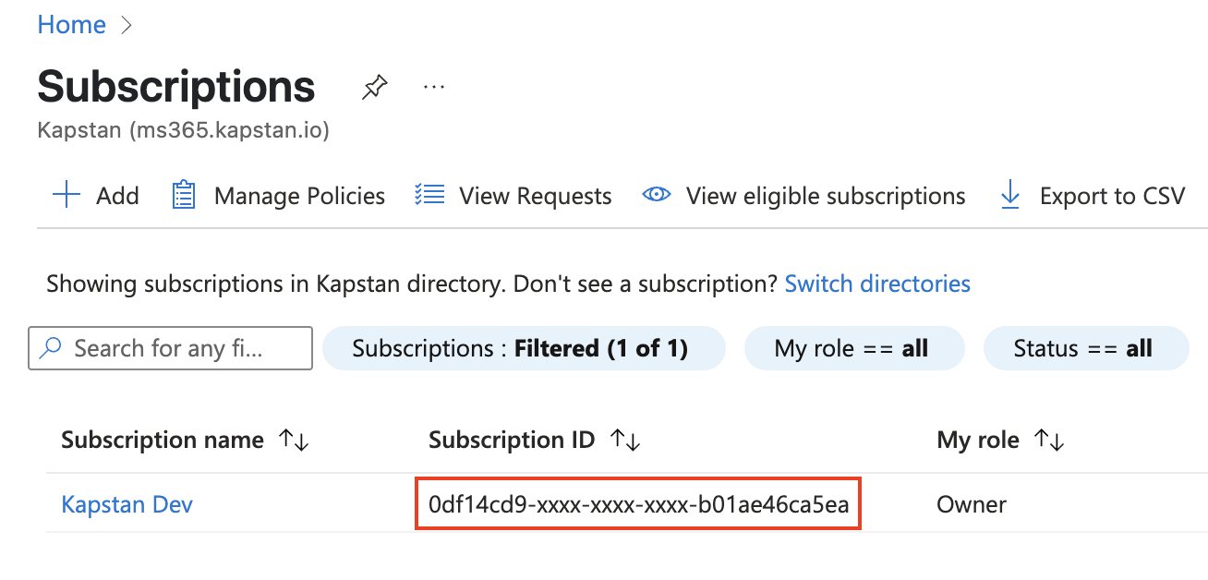
Task: Sort by My role arrows
Action: tap(1050, 441)
